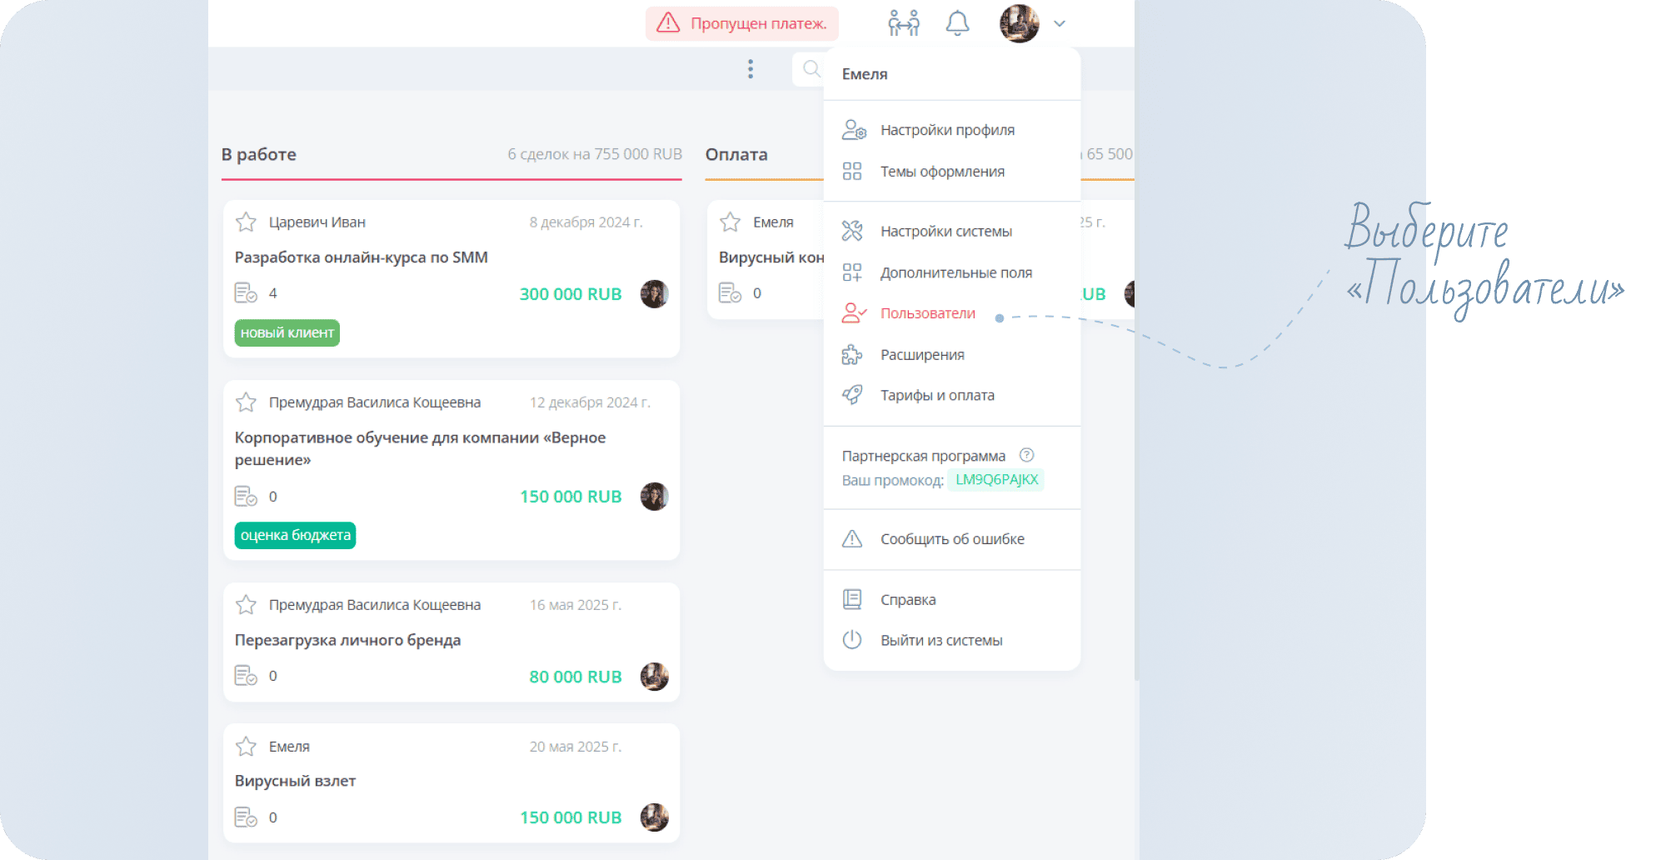Open the notifications bell
The height and width of the screenshot is (860, 1666).
click(958, 23)
